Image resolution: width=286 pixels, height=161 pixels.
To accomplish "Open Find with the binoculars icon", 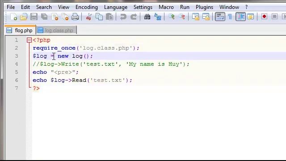I will click(x=147, y=17).
